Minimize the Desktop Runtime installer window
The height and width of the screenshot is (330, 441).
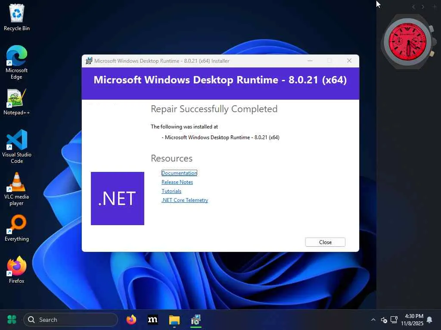tap(310, 61)
